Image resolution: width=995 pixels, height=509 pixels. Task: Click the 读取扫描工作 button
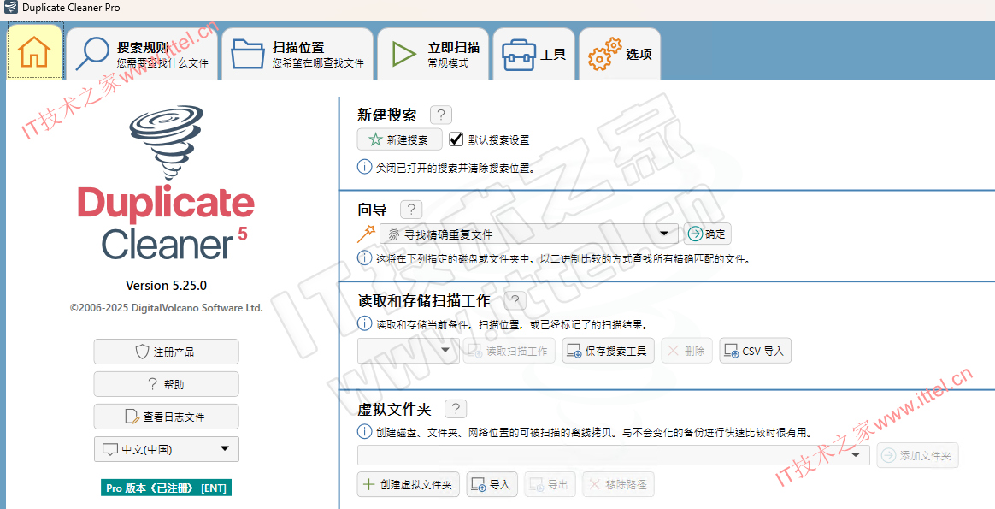[509, 351]
